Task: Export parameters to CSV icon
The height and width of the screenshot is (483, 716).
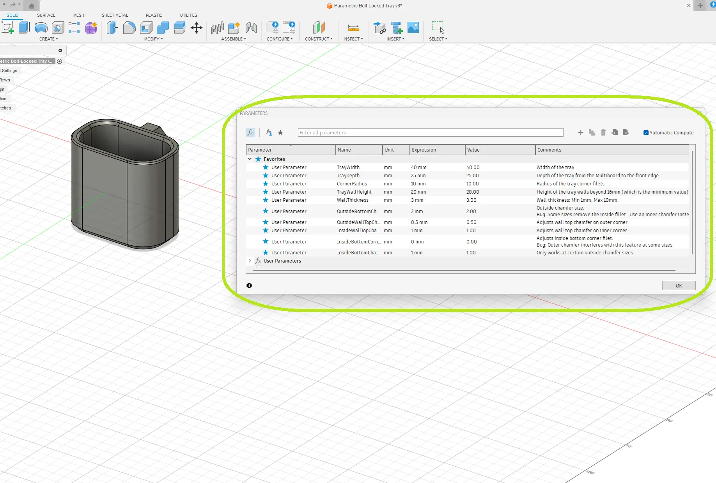Action: tap(626, 132)
